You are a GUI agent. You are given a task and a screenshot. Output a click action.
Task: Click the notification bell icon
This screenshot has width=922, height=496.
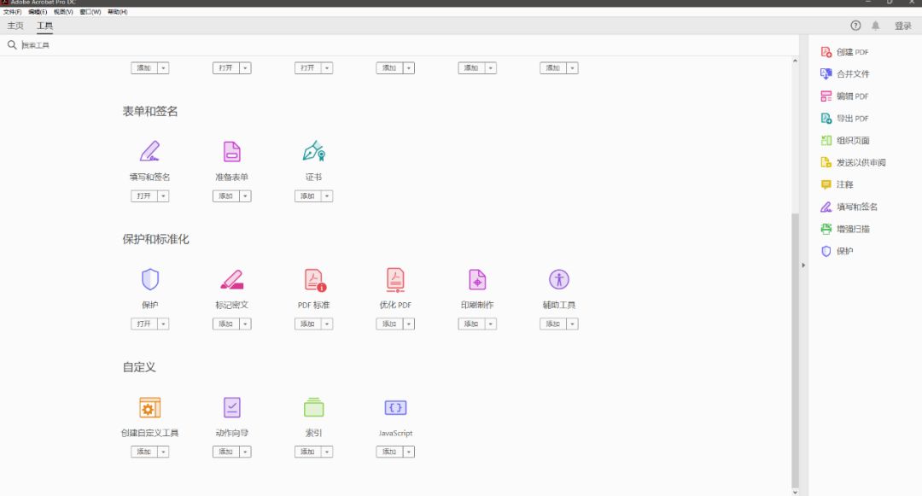pos(875,25)
